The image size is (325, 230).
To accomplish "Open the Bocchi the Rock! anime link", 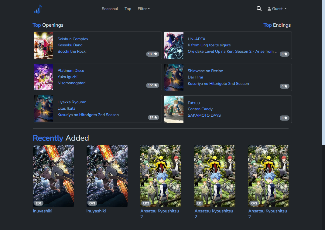I will point(72,51).
